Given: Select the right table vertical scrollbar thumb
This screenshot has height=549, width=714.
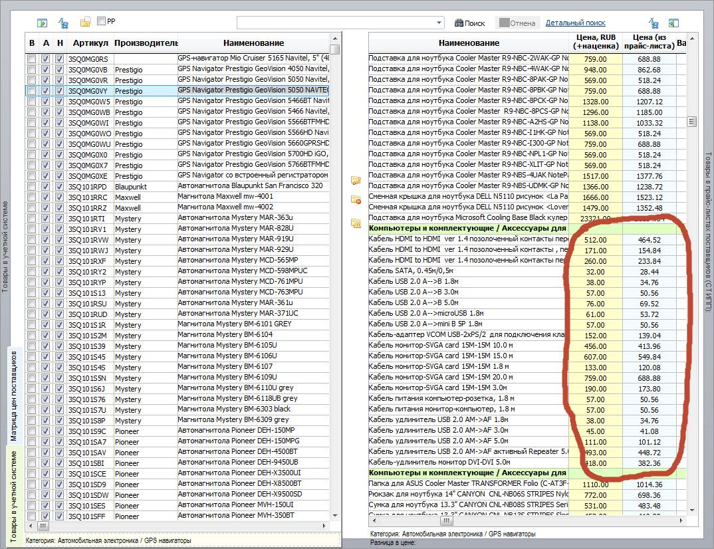Looking at the screenshot, I should (x=692, y=122).
